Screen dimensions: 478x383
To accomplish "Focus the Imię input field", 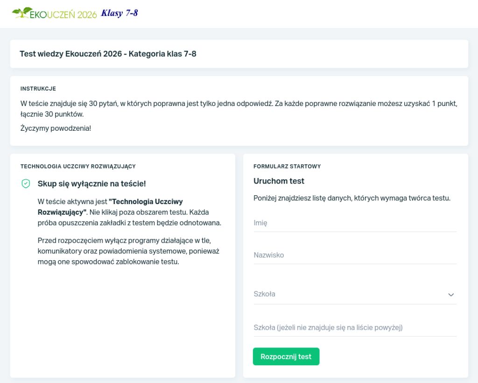I will [x=355, y=223].
